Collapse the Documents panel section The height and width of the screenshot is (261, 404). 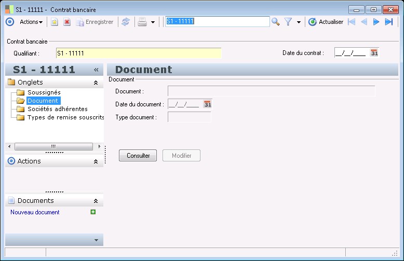(x=96, y=201)
